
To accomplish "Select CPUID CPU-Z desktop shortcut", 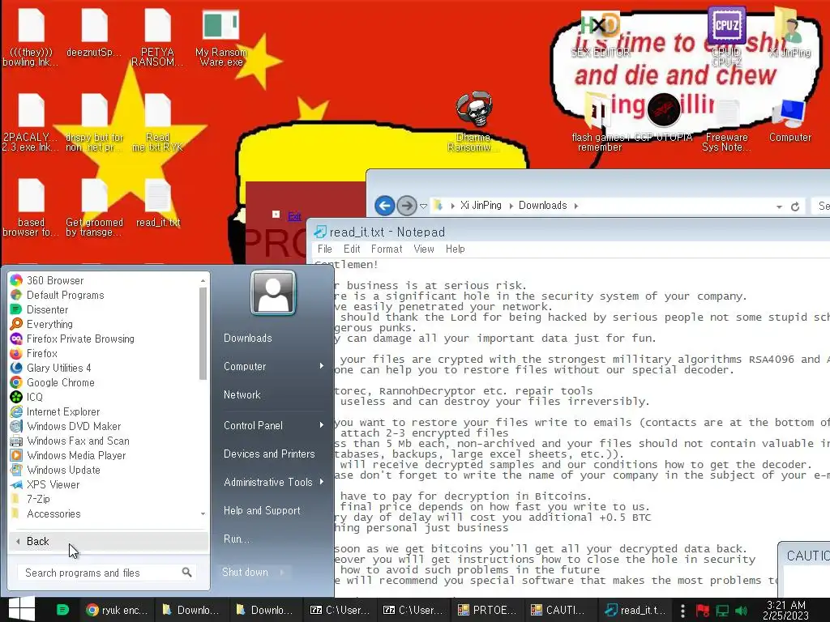I will coord(726,36).
